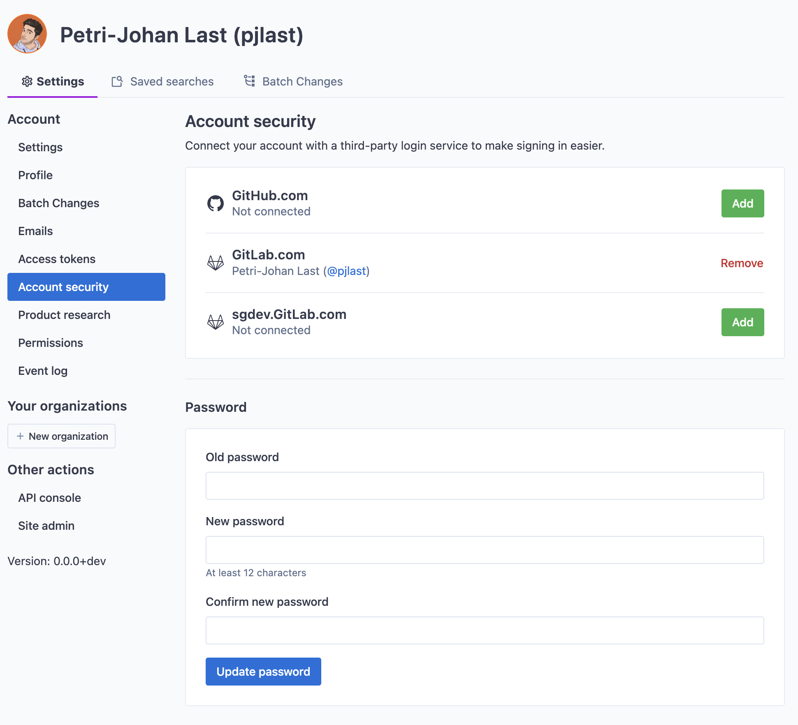
Task: Click plus icon on New organization
Action: (20, 436)
